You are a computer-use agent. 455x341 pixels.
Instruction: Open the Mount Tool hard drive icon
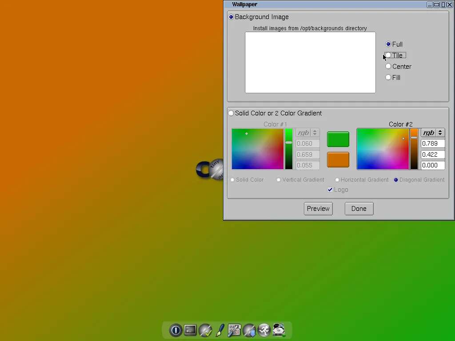[x=279, y=330]
